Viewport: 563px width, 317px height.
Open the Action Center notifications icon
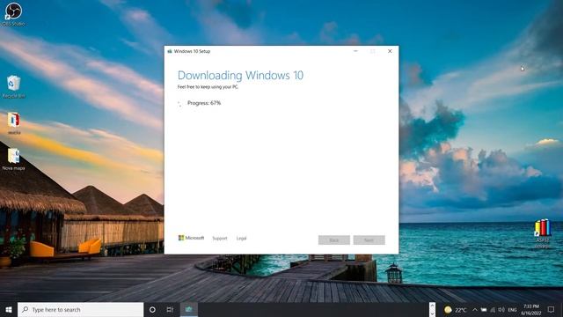click(551, 309)
